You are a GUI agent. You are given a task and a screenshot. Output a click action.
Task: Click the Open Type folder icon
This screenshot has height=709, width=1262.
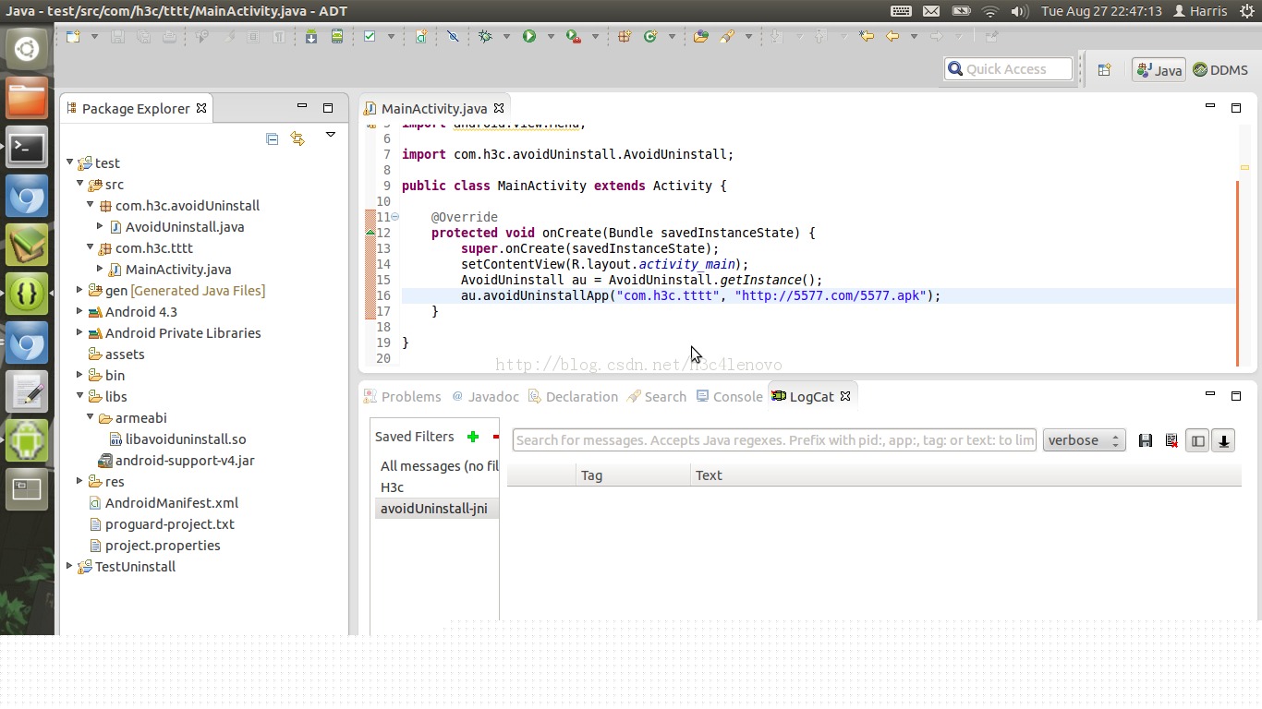click(700, 36)
